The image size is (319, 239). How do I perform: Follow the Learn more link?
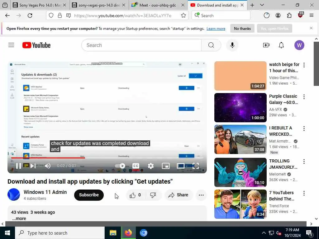click(216, 29)
